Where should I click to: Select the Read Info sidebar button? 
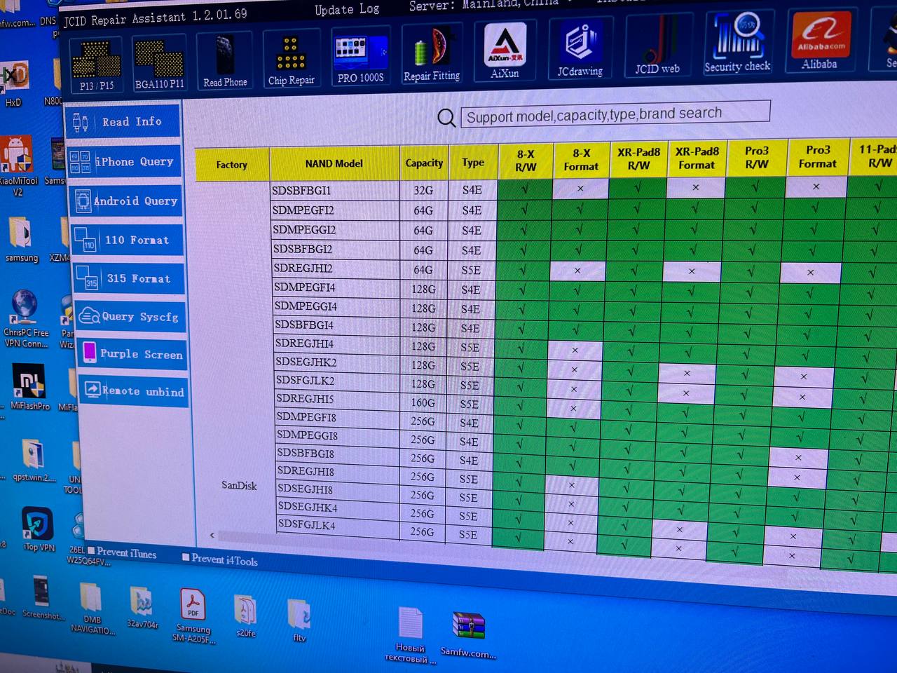click(x=123, y=122)
